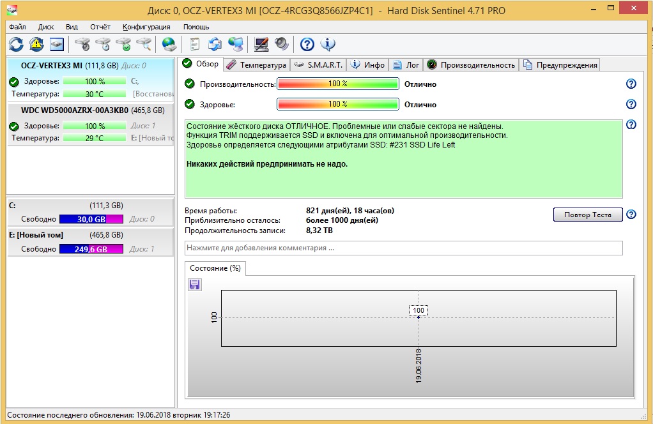
Task: Click the speaker sound icon in toolbar
Action: coord(281,44)
